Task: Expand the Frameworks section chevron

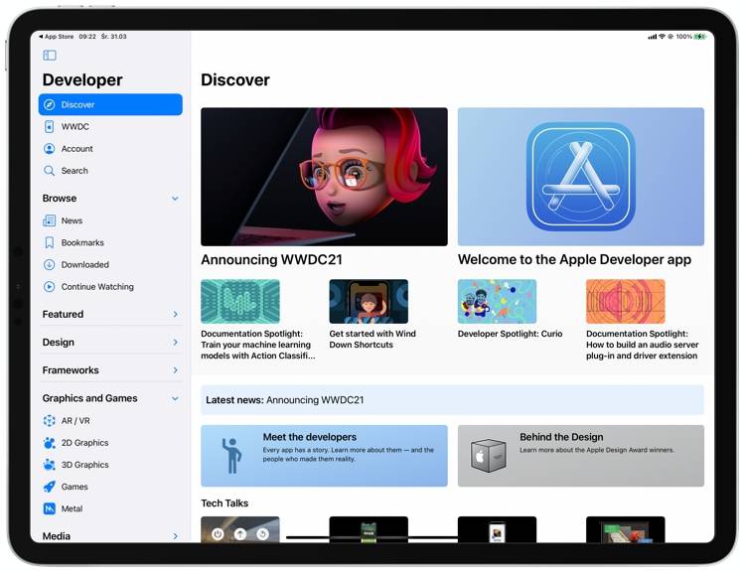Action: (175, 370)
